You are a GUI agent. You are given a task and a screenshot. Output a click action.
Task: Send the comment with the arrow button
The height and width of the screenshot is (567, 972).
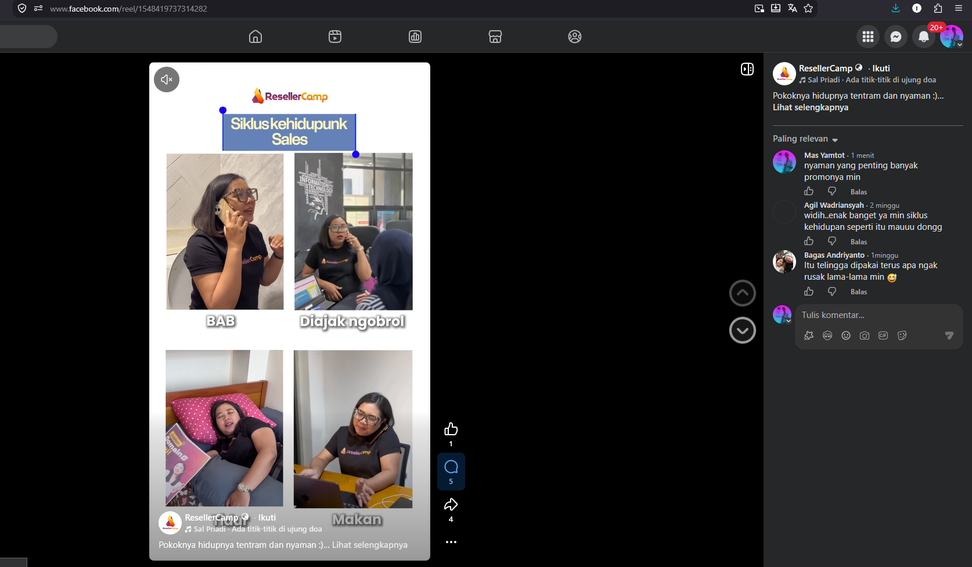pos(949,335)
